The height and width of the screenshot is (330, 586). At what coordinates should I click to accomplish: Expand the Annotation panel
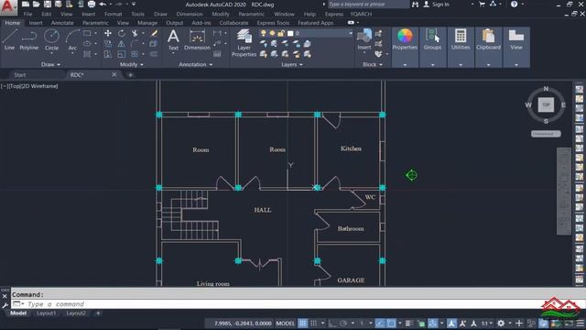195,64
